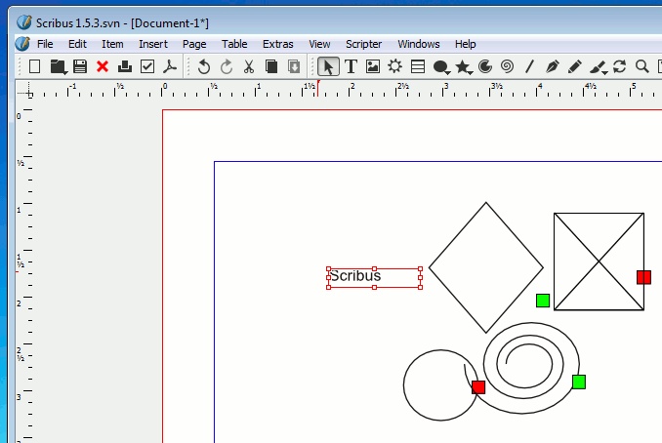Click the Save document floppy icon
The image size is (662, 443).
(80, 66)
